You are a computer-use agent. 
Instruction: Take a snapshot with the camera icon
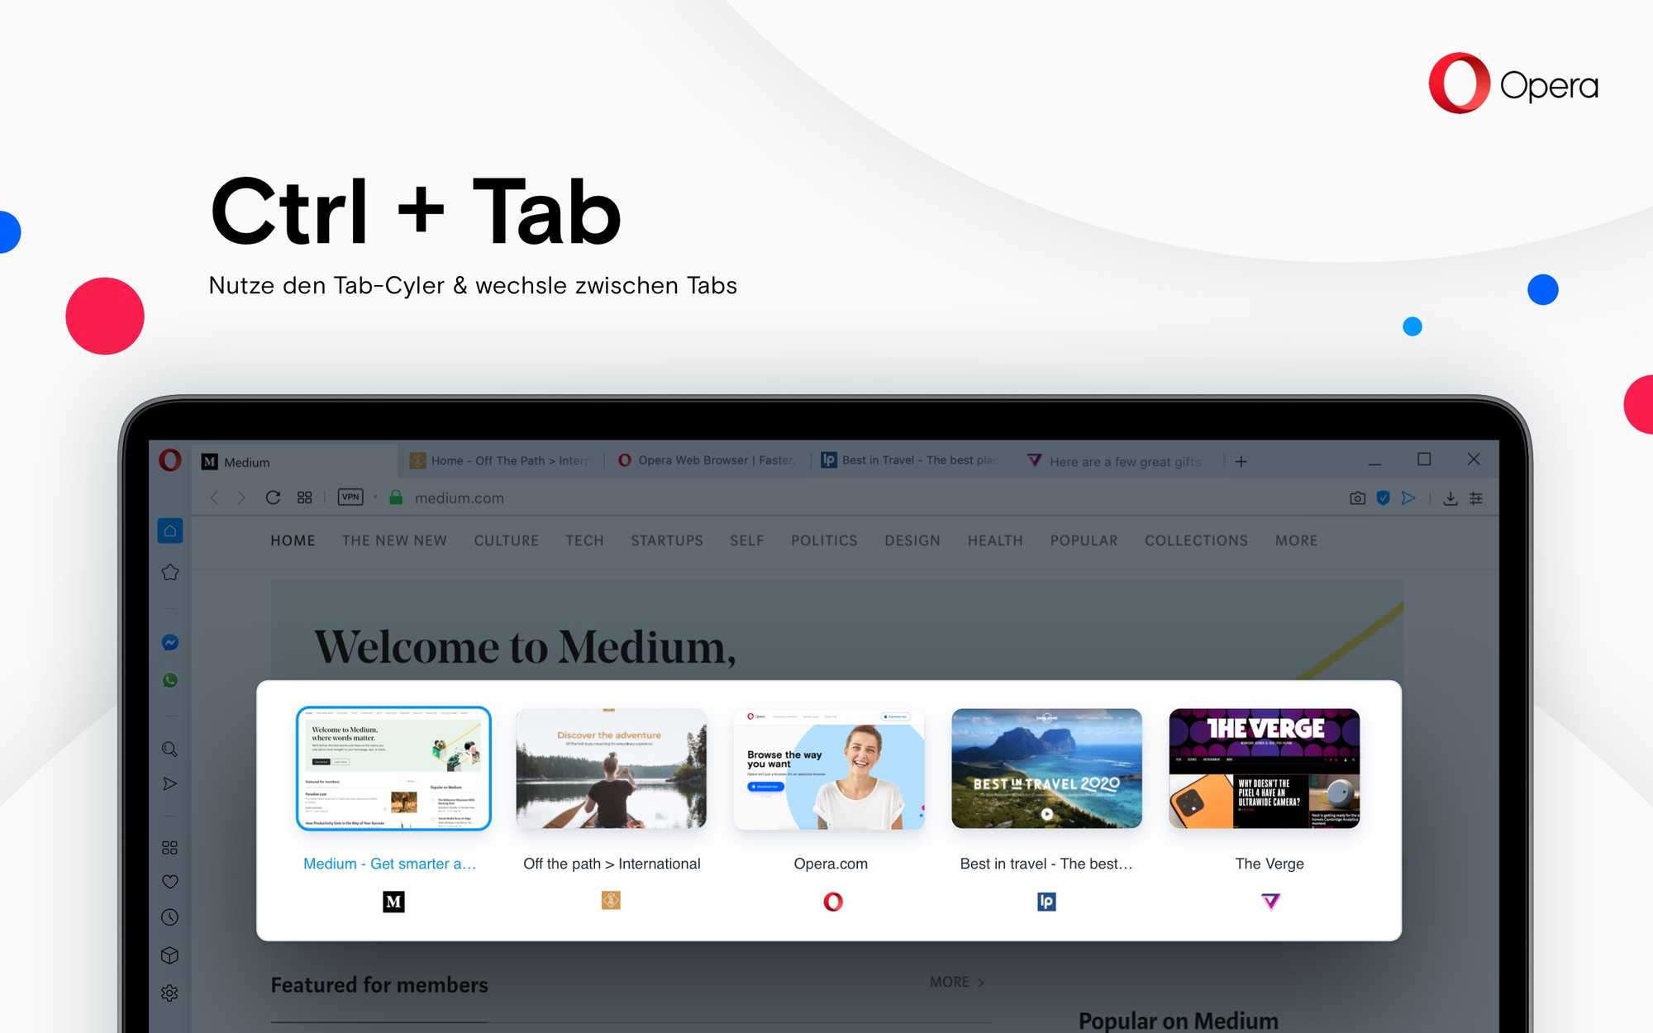[x=1357, y=498]
